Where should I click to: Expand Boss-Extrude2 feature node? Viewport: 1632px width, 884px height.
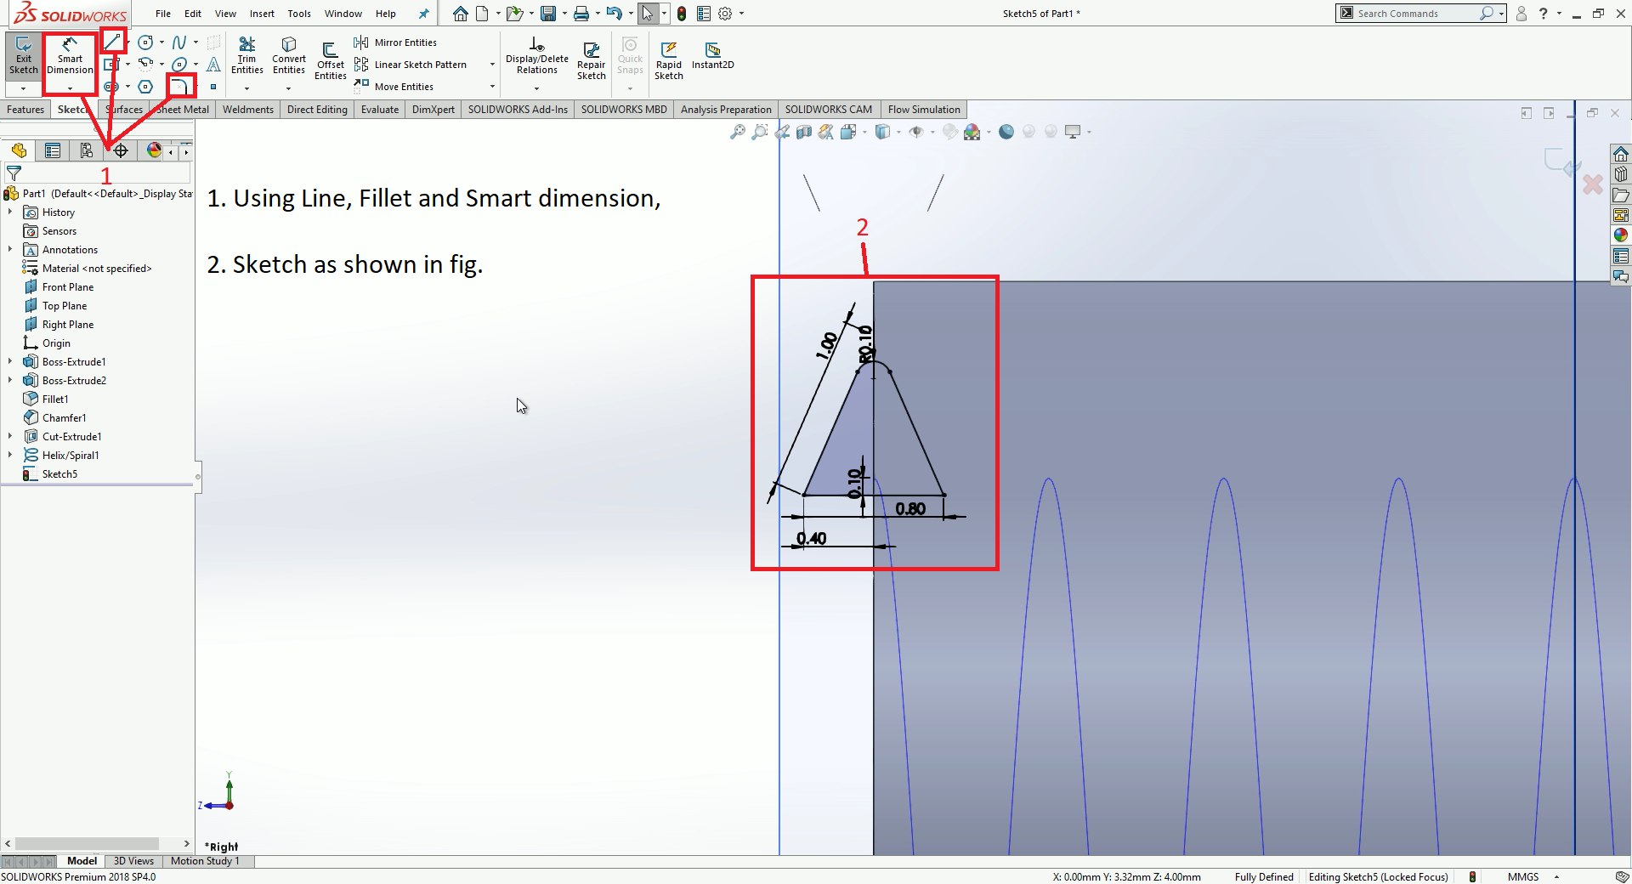(x=10, y=381)
